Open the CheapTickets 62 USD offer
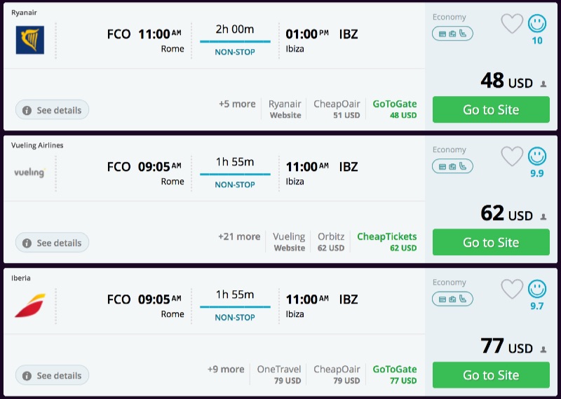This screenshot has height=399, width=561. [387, 241]
